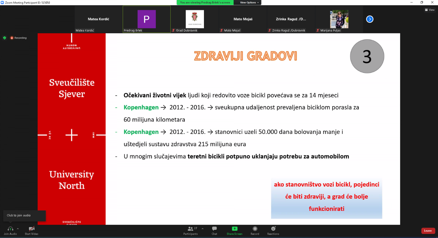Click the Zoom app icon in the title bar
The image size is (438, 238).
2,2
